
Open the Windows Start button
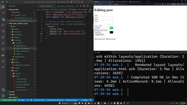(x=60, y=103)
